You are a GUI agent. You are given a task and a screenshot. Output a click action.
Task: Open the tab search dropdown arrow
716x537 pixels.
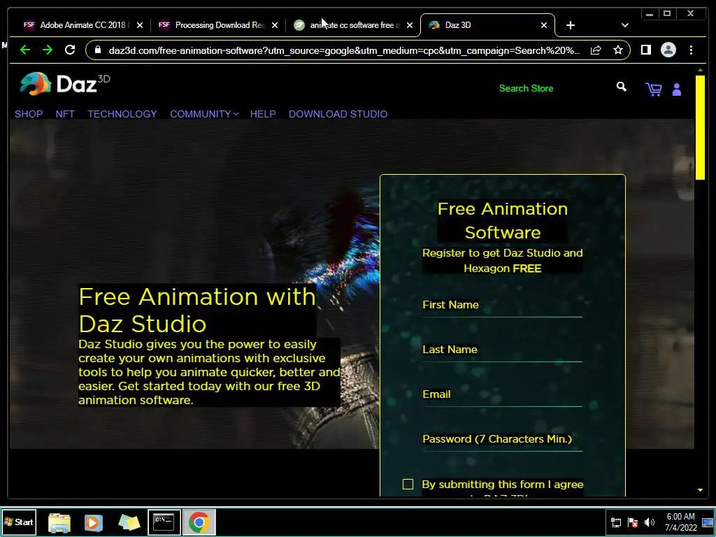pos(624,26)
